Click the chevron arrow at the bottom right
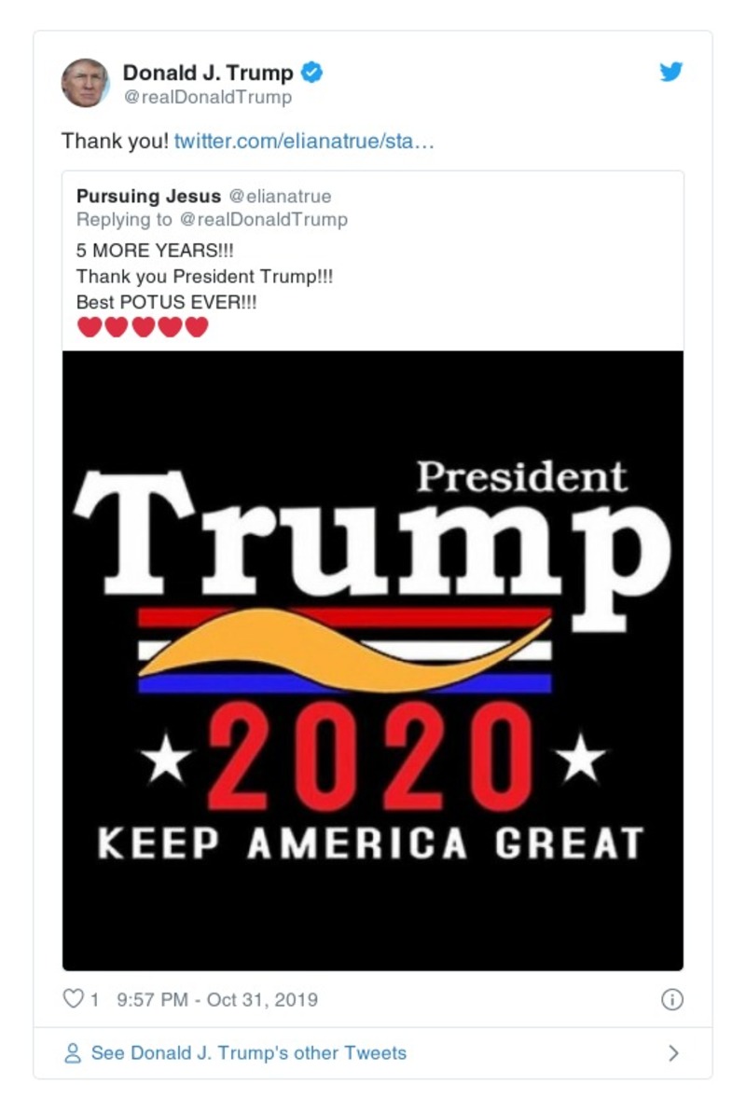This screenshot has width=746, height=1111. [673, 1051]
